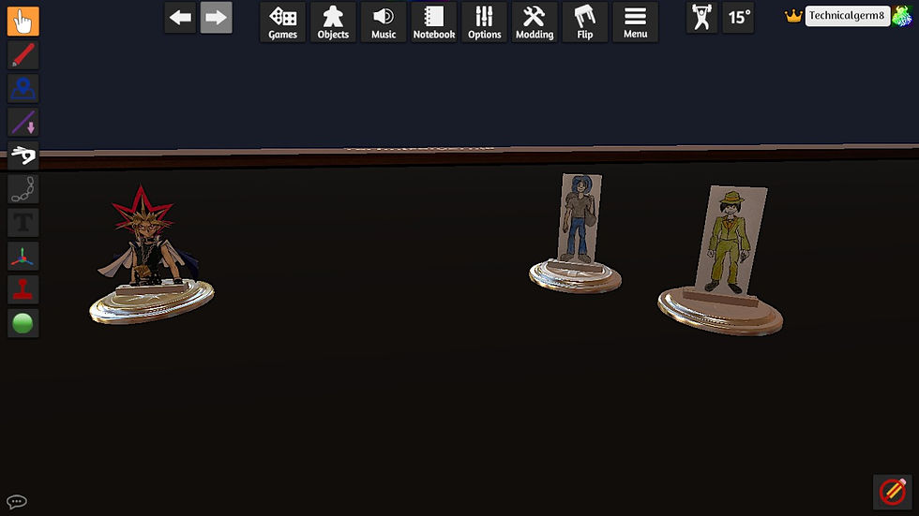Viewport: 919px width, 516px height.
Task: Click the gold crown host icon
Action: click(x=793, y=16)
